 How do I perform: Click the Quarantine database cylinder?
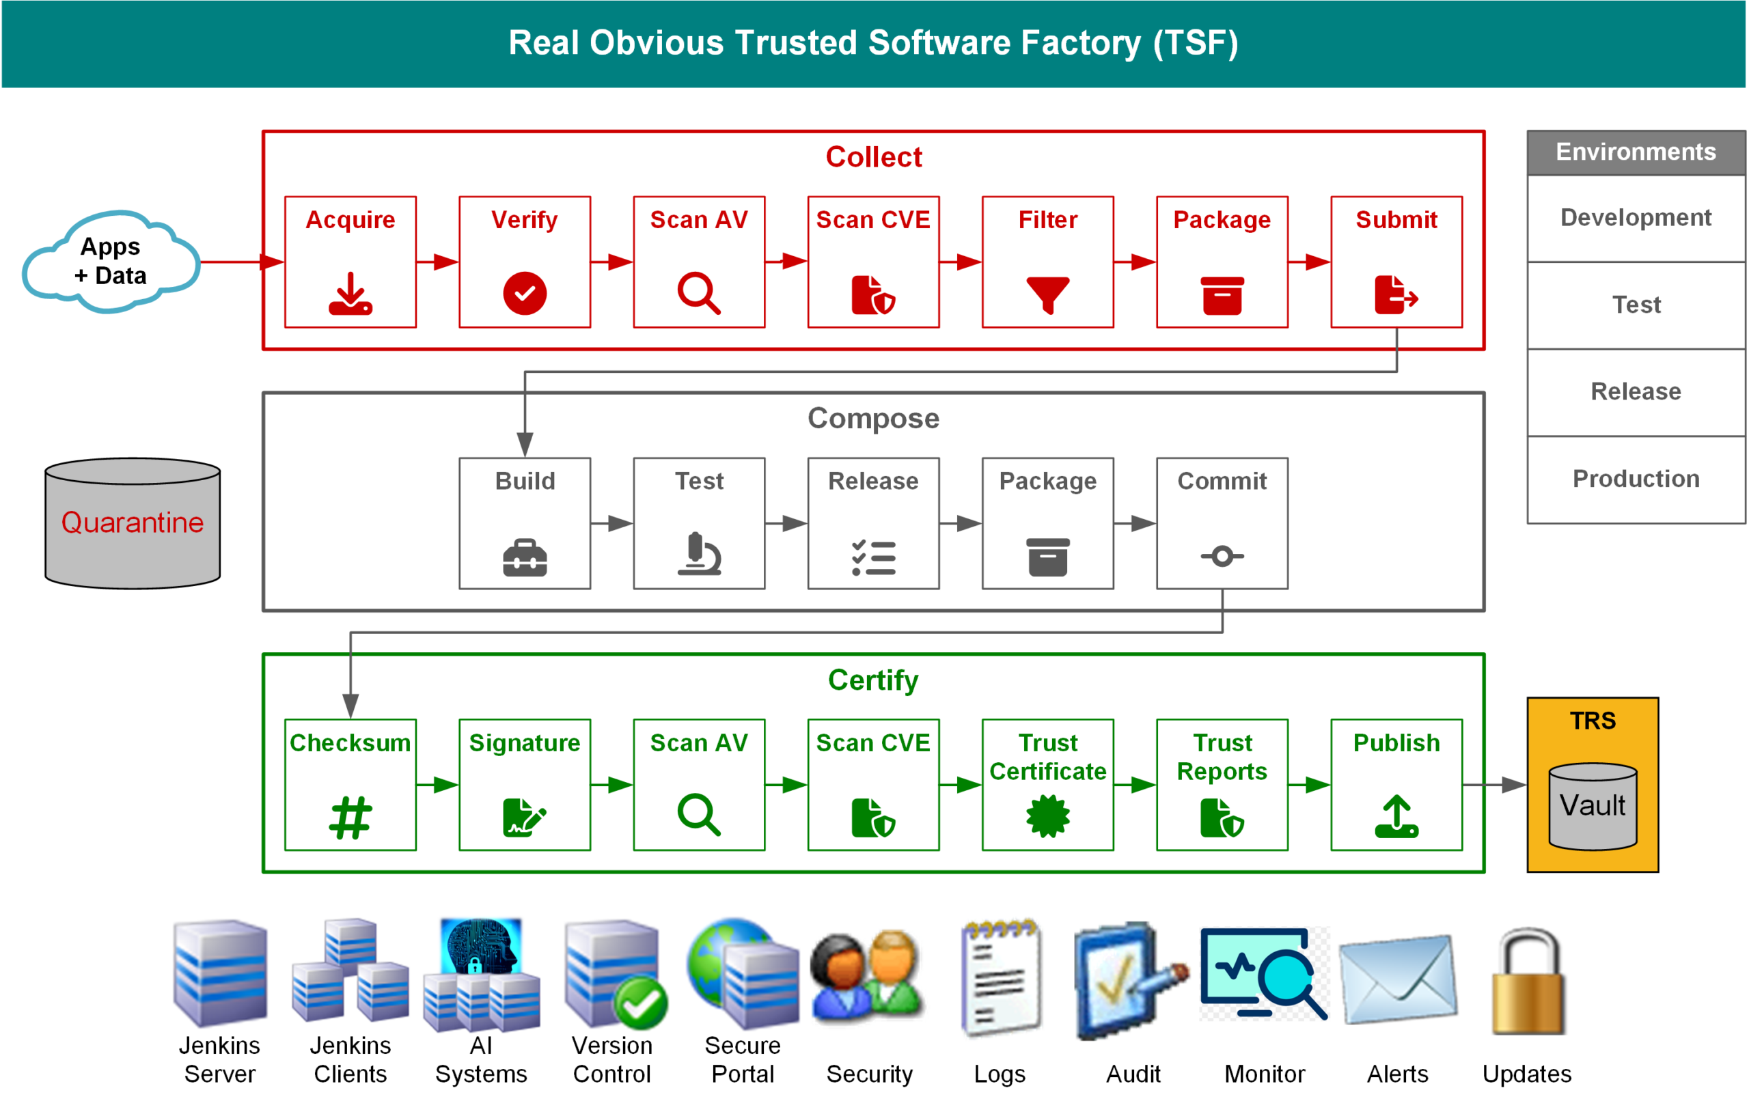tap(132, 523)
